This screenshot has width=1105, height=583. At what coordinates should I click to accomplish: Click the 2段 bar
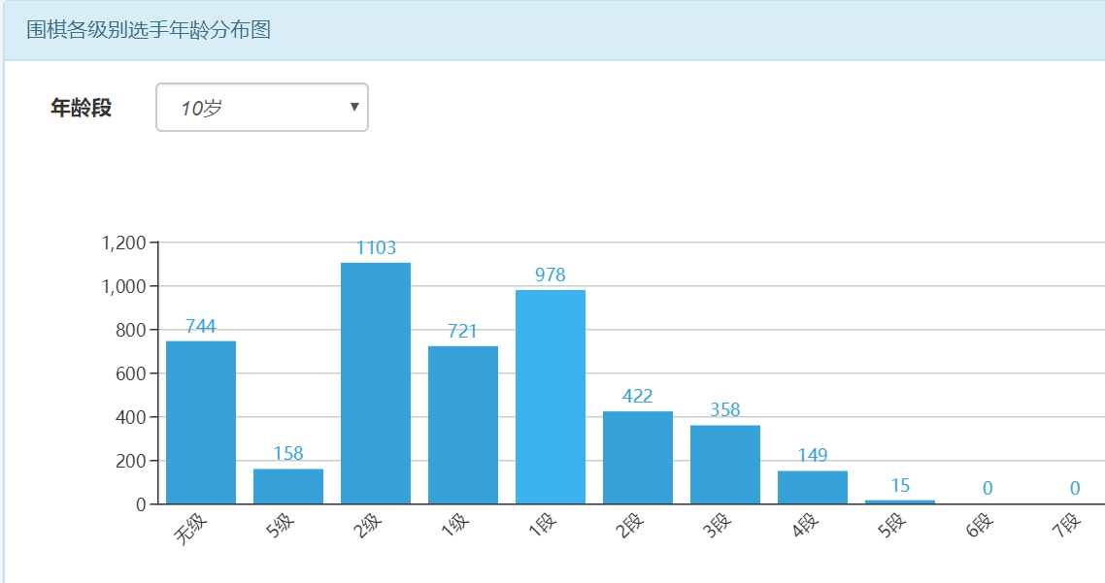click(x=638, y=457)
